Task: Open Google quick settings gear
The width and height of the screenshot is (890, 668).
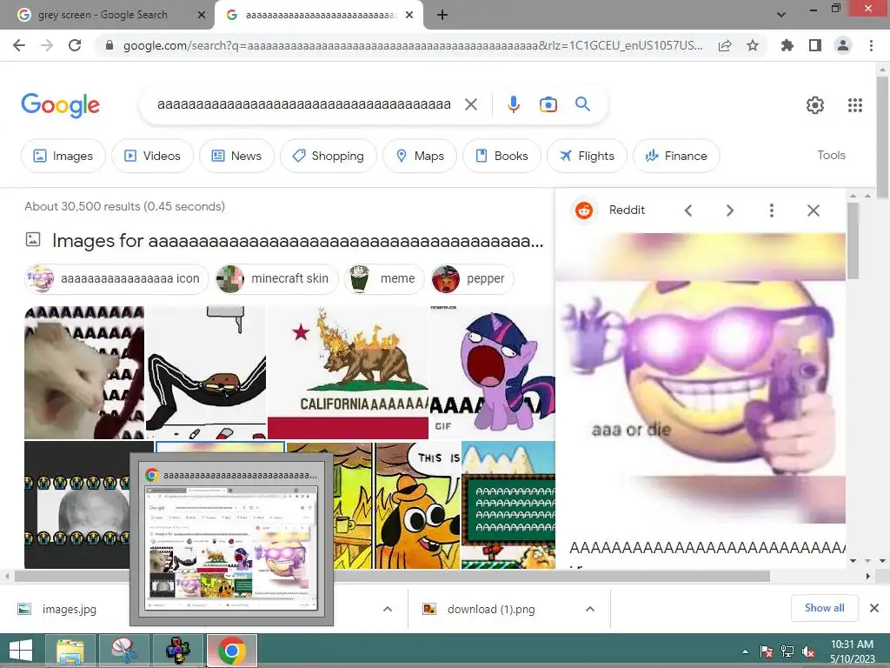Action: point(815,105)
